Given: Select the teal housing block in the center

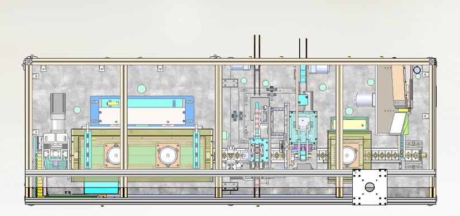Looking at the screenshot, I should click(303, 127).
